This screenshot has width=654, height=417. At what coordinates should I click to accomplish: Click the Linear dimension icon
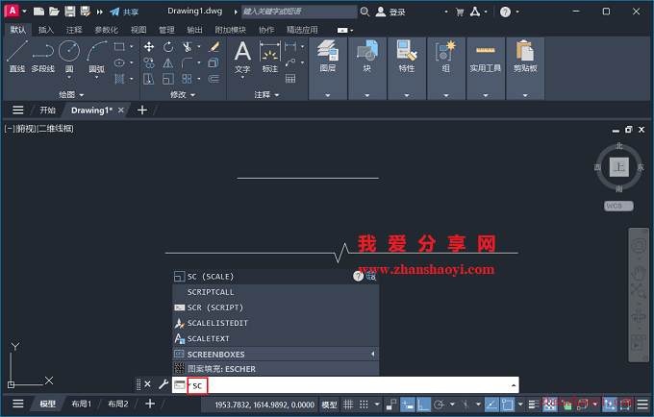click(290, 47)
